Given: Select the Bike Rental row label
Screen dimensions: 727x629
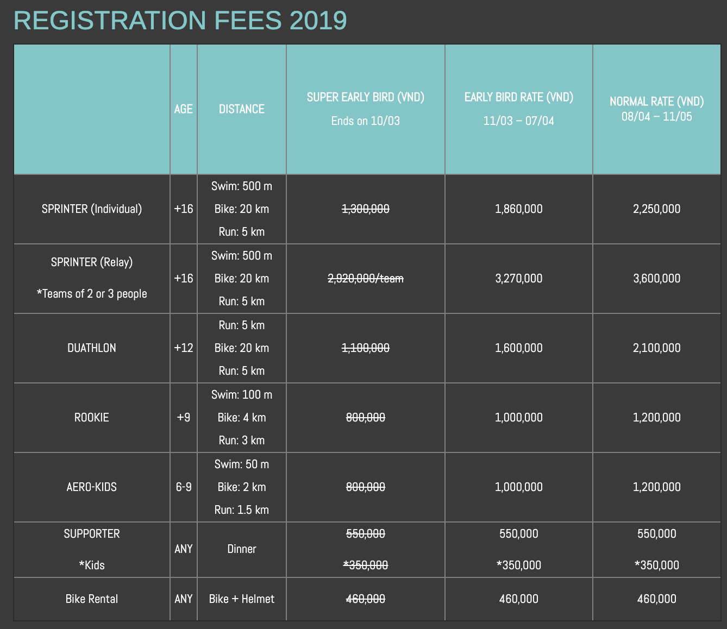Looking at the screenshot, I should [x=92, y=599].
